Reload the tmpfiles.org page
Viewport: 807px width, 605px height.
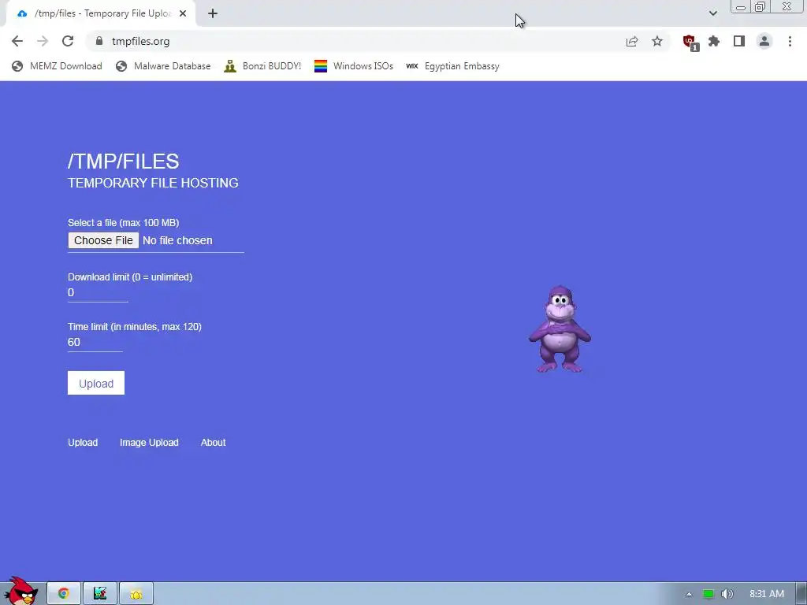(68, 41)
